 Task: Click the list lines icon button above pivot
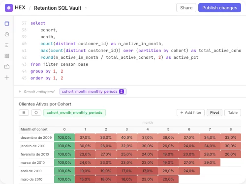click(24, 112)
